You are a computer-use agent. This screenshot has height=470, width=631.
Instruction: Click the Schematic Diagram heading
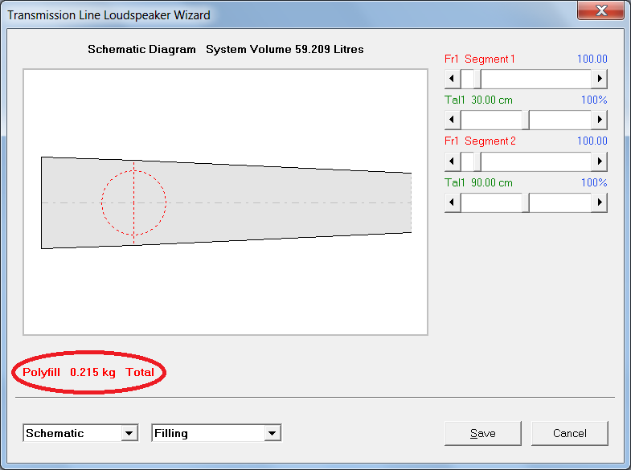click(141, 50)
